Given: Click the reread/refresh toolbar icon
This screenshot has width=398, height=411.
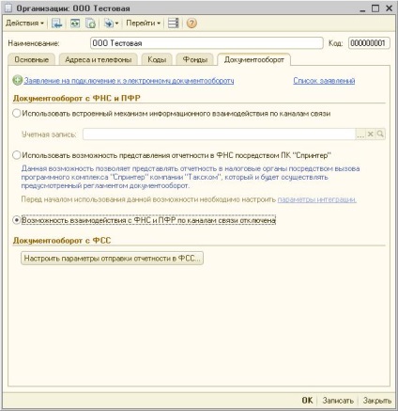Looking at the screenshot, I should 75,24.
